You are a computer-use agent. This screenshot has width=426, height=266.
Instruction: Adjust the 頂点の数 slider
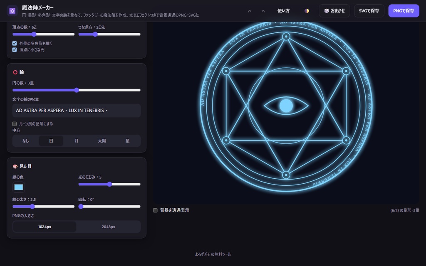pos(43,34)
